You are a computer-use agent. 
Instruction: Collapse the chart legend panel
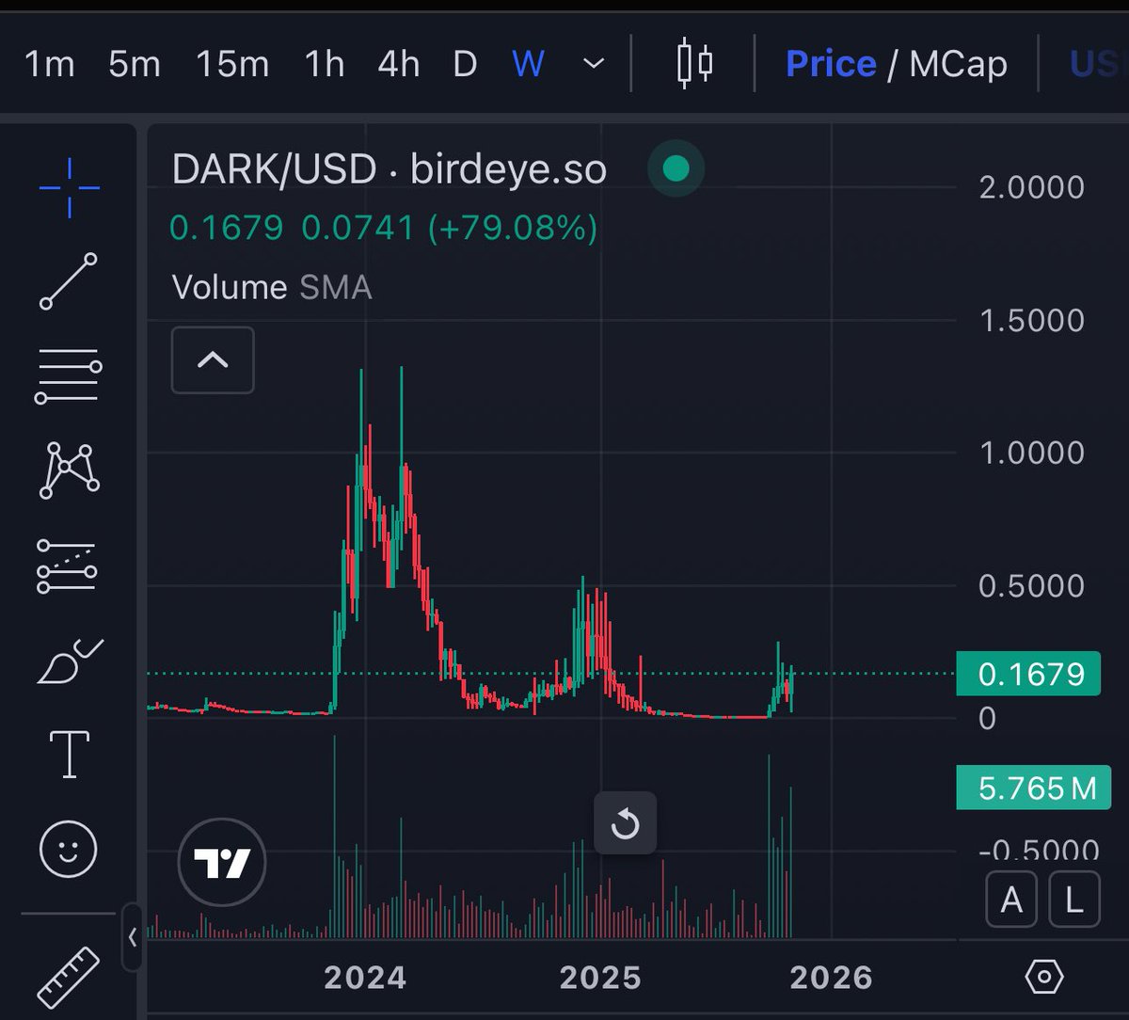click(x=212, y=360)
